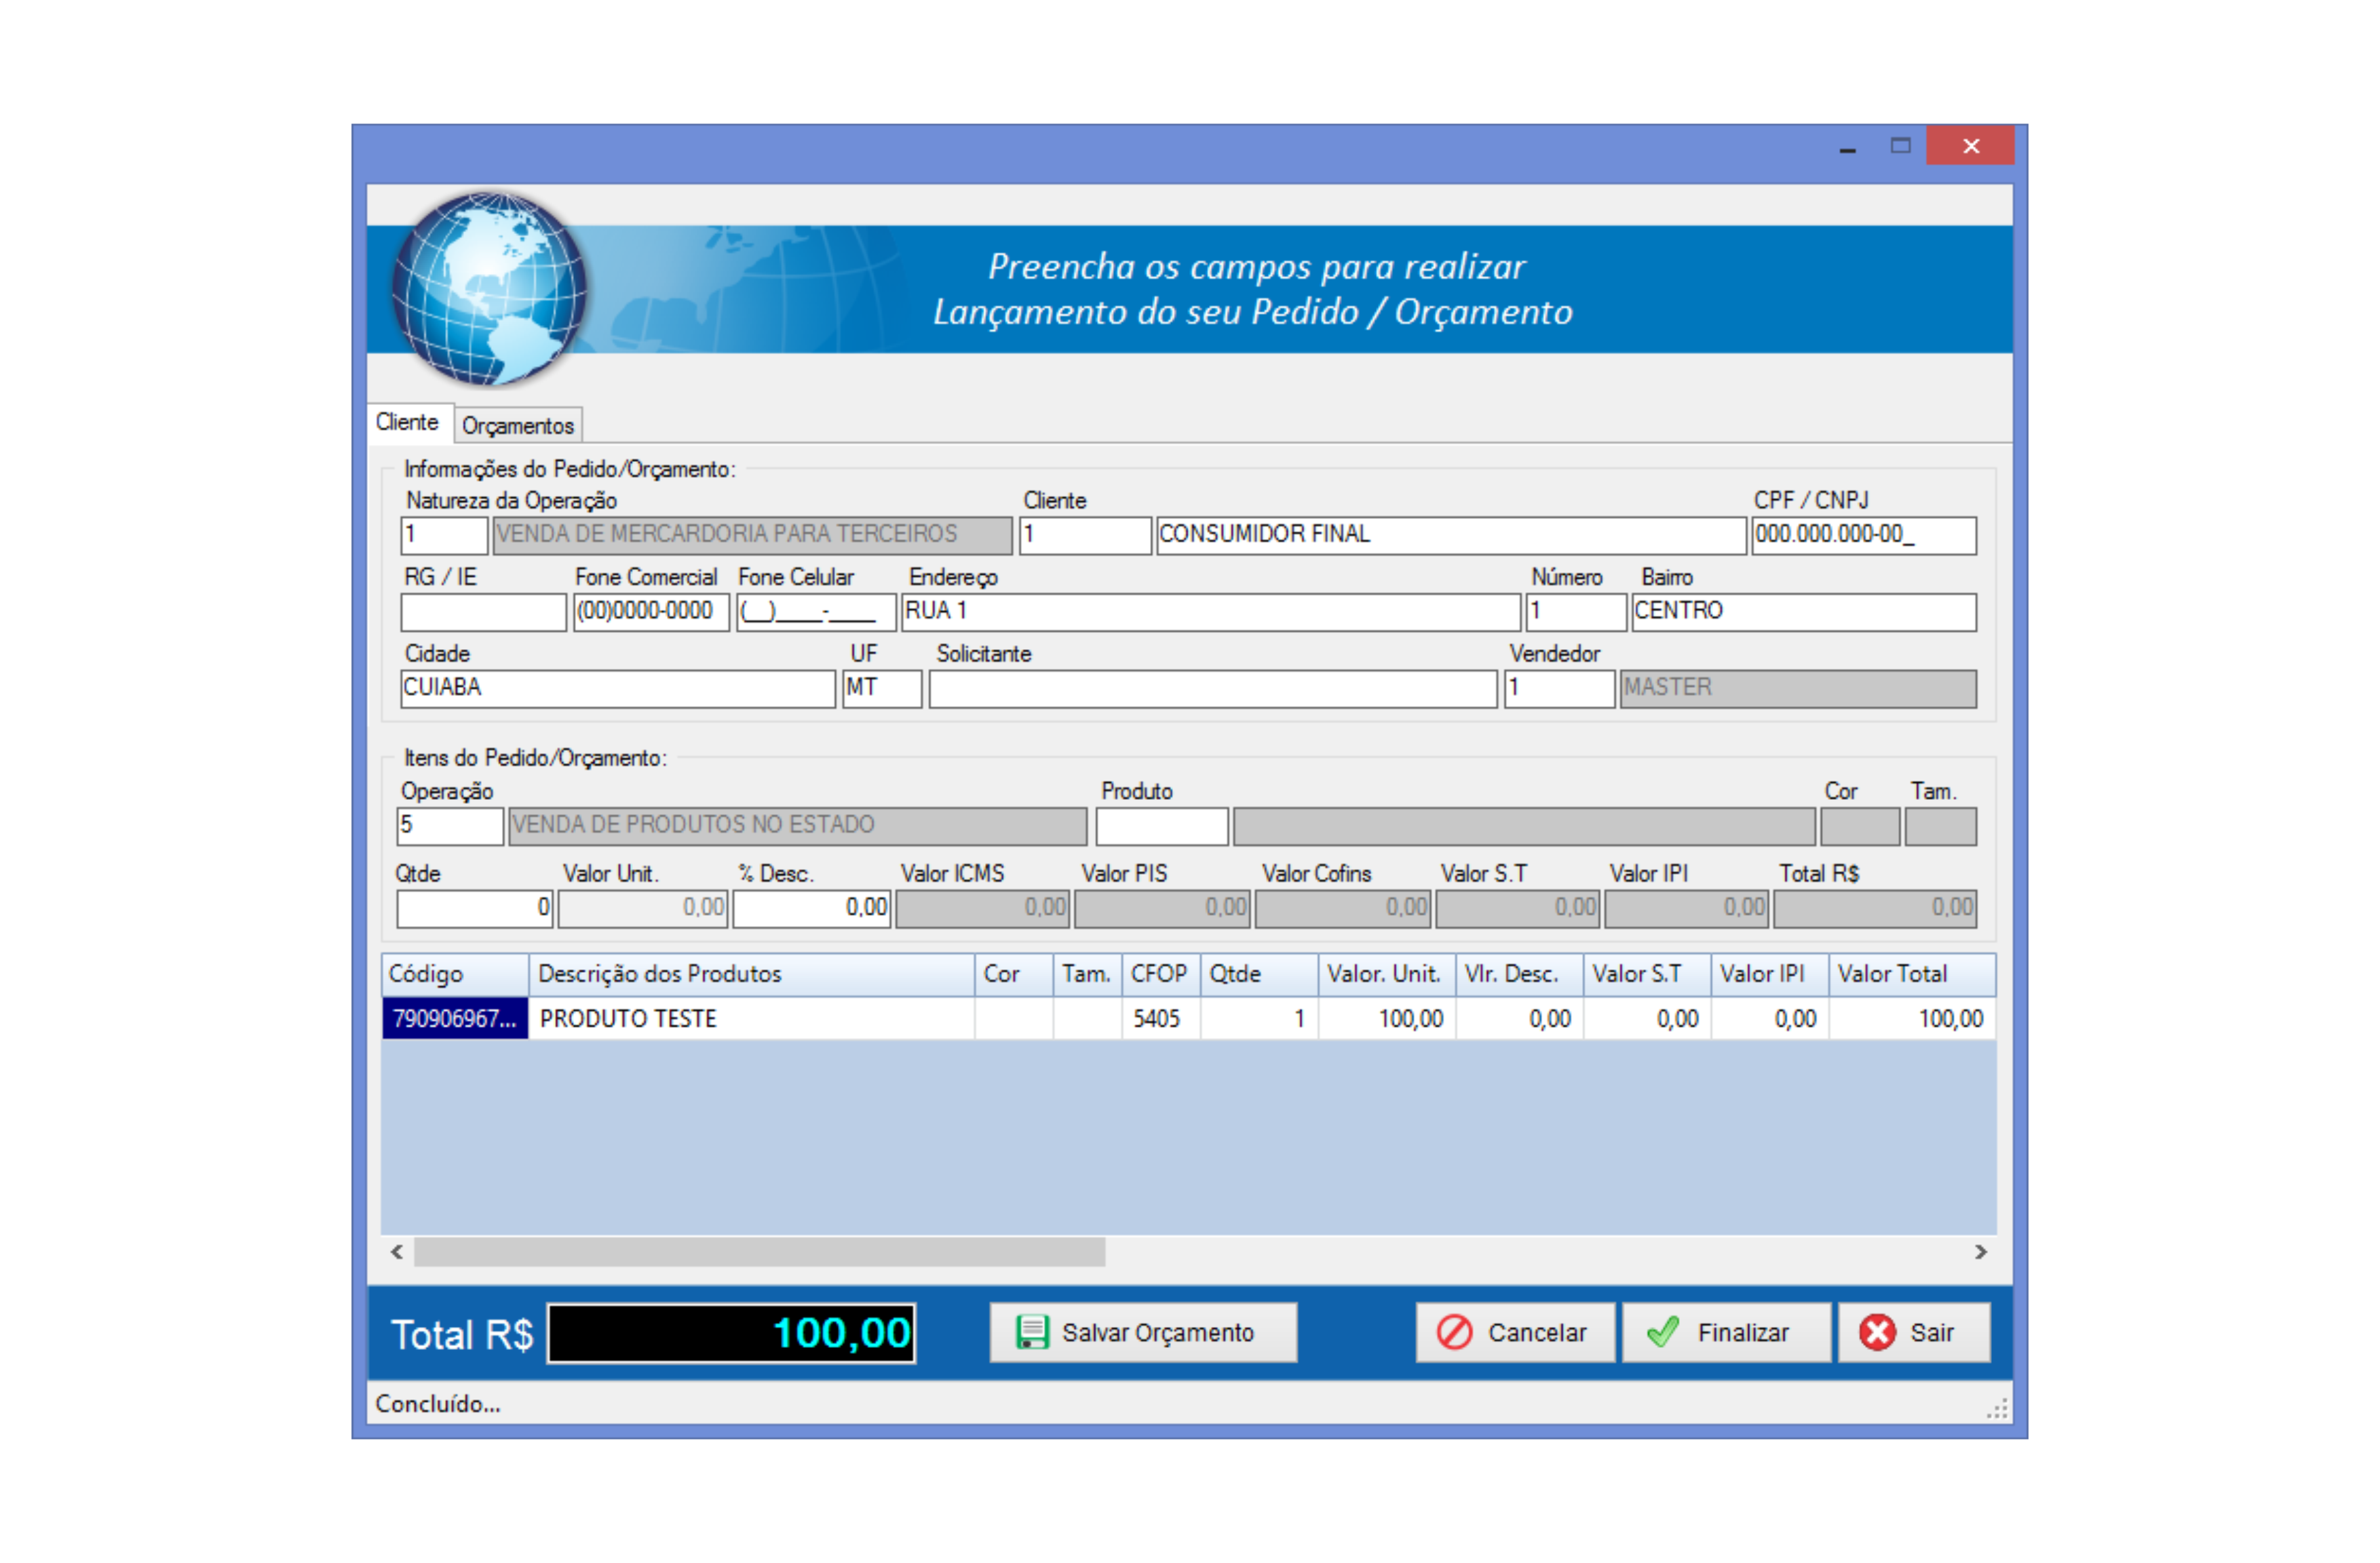The height and width of the screenshot is (1563, 2380).
Task: Save the quote with Salvar Orçamento
Action: [1143, 1332]
